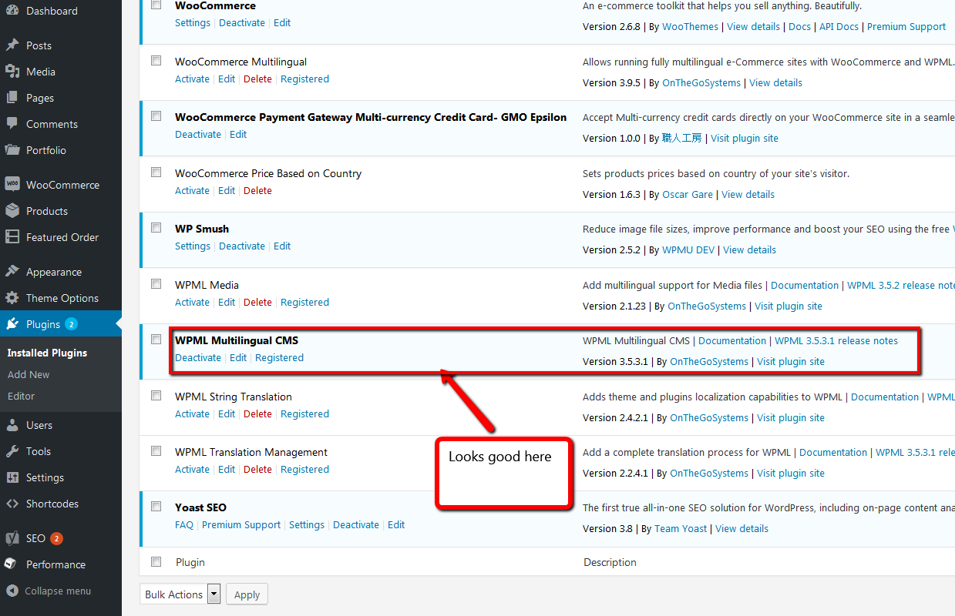955x616 pixels.
Task: Open the Bulk Actions dropdown
Action: pos(180,594)
